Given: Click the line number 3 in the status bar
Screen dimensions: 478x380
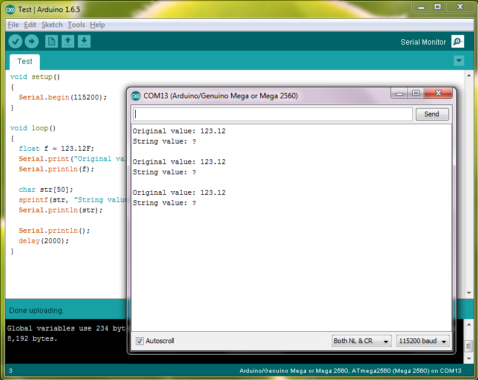Looking at the screenshot, I should point(10,371).
